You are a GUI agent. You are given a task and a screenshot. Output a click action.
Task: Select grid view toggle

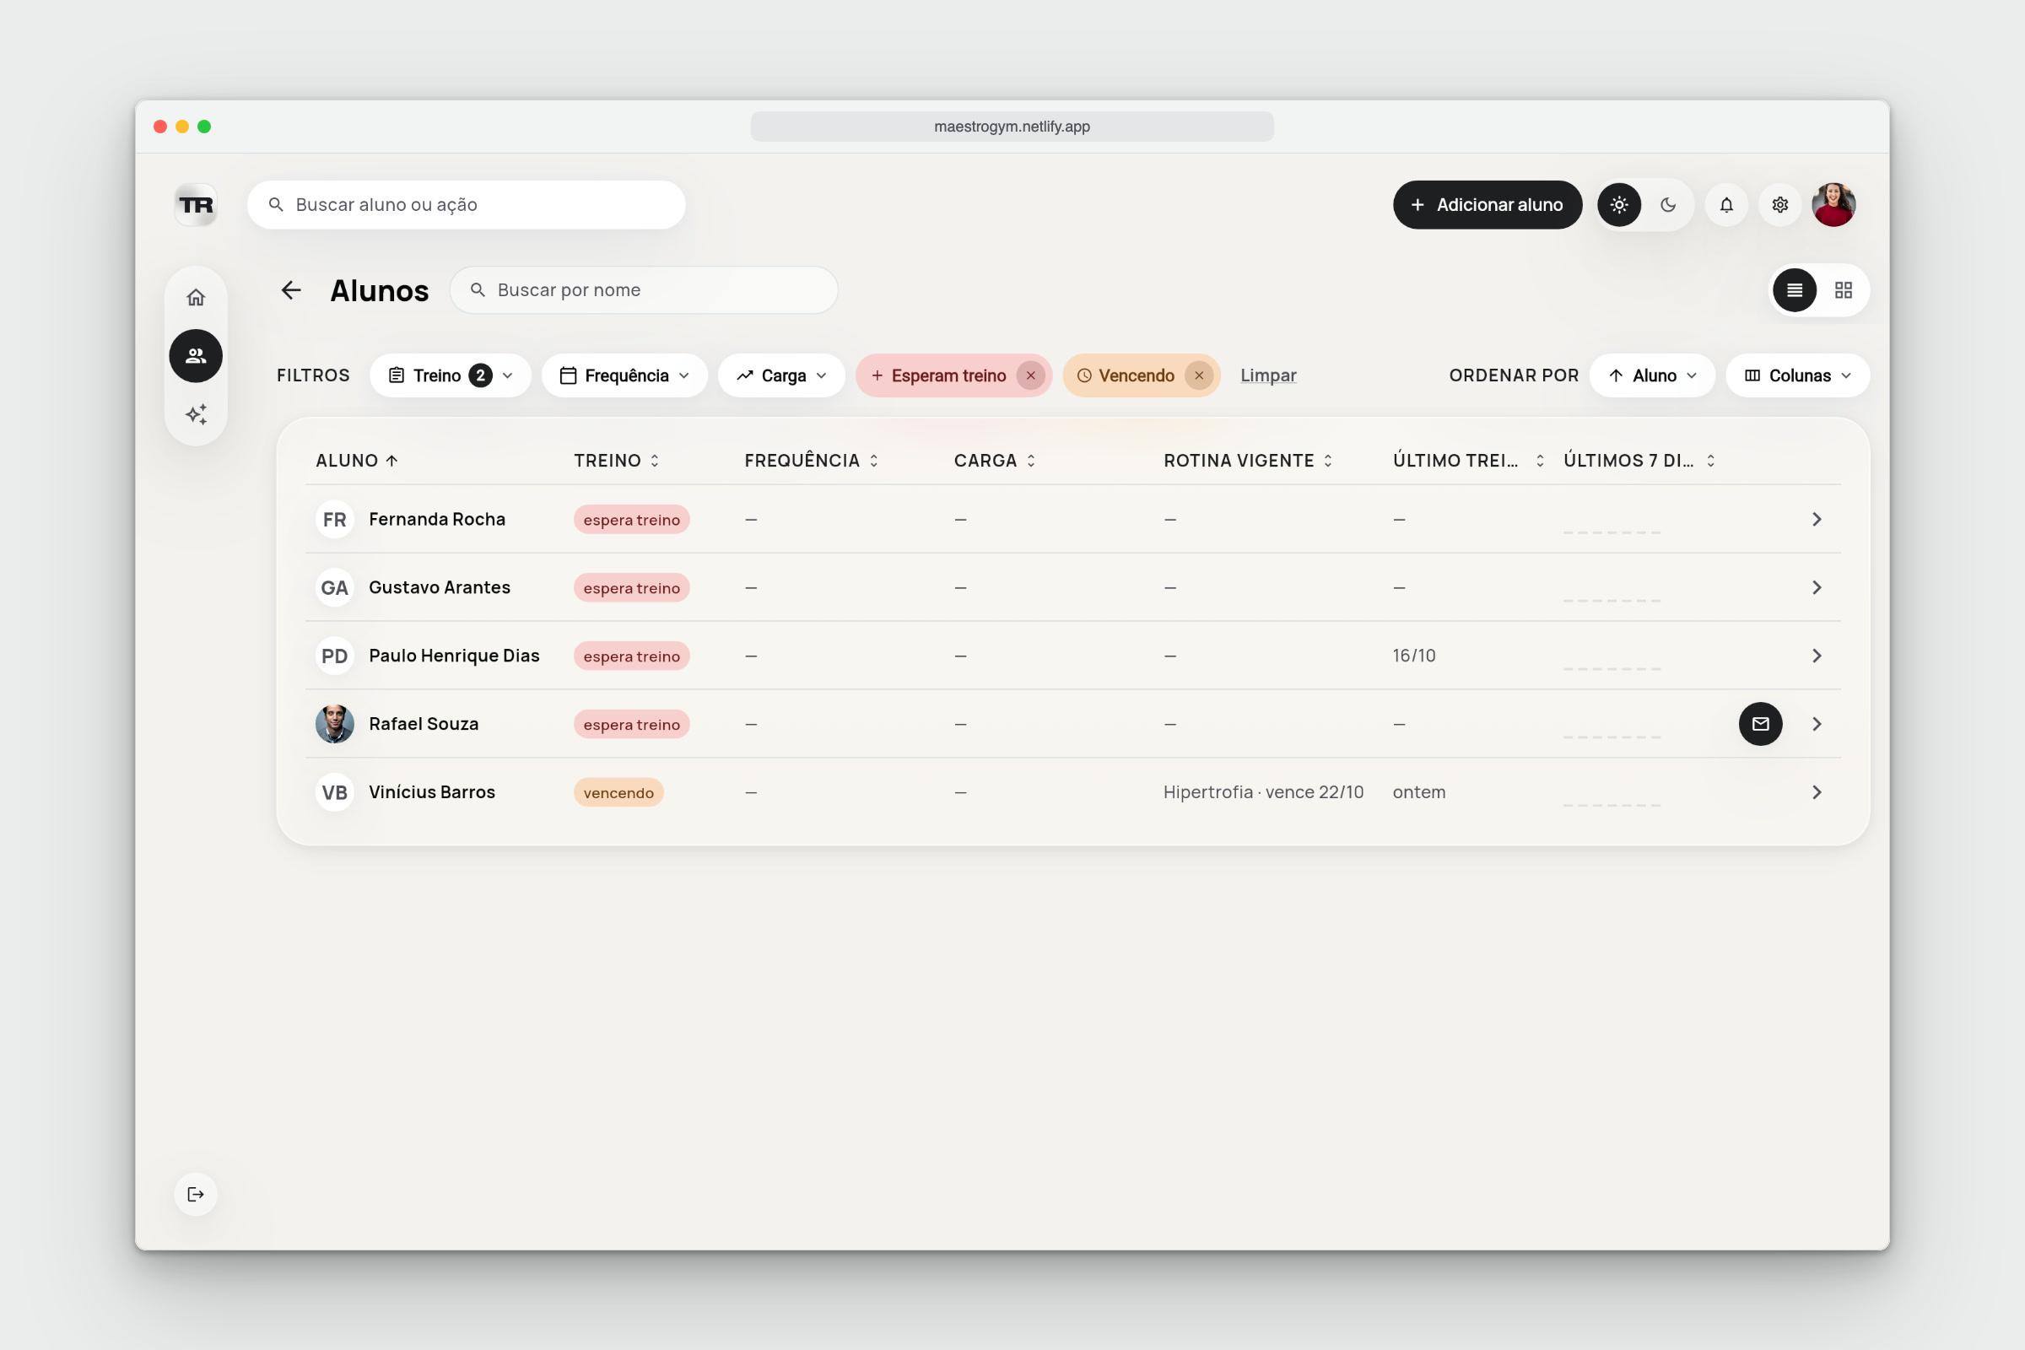1844,290
